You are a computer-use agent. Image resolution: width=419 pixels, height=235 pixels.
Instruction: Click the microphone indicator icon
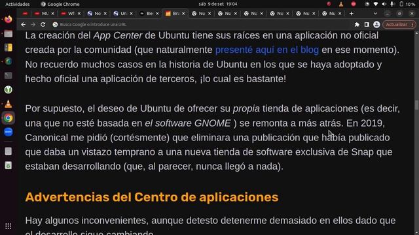(x=392, y=4)
